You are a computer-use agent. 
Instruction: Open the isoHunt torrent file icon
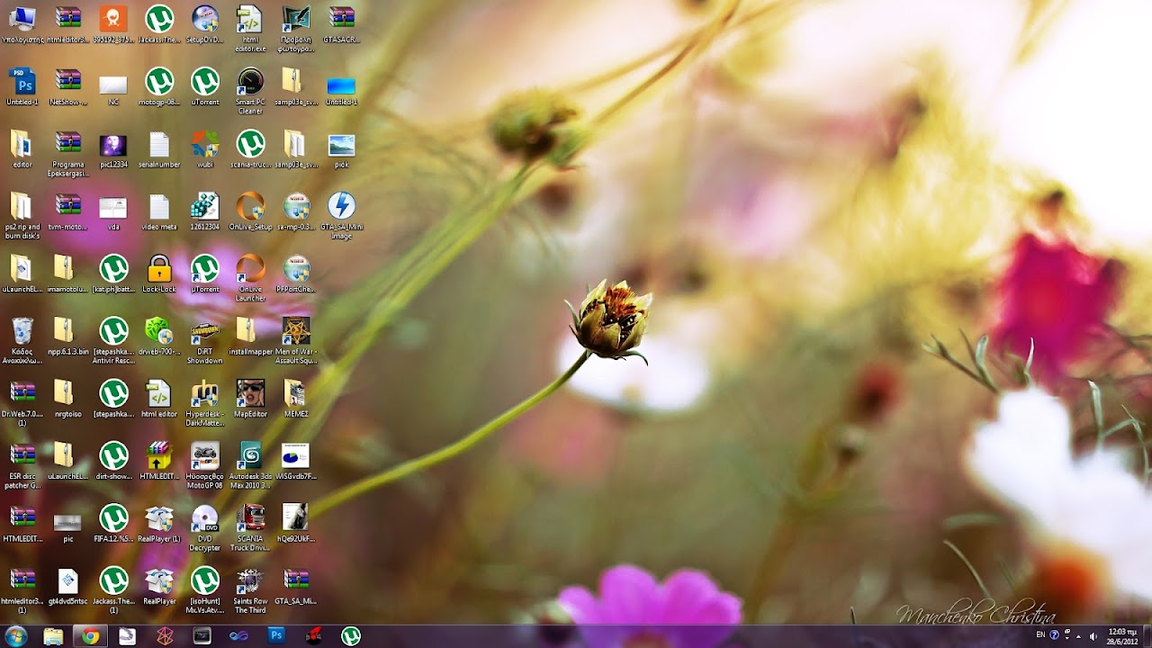pyautogui.click(x=204, y=589)
